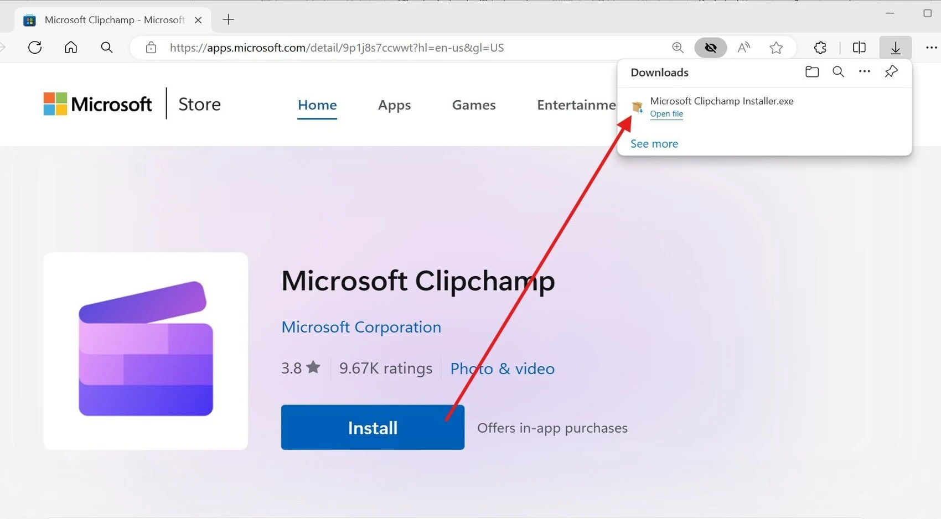Click Open file link under installer
The width and height of the screenshot is (941, 519).
[x=666, y=113]
